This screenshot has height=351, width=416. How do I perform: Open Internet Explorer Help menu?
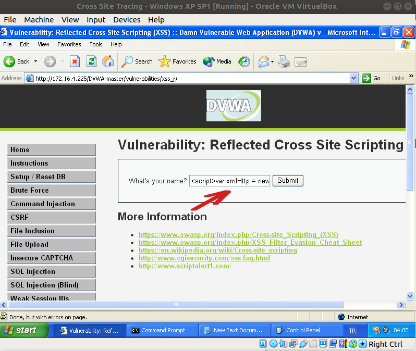tap(116, 44)
